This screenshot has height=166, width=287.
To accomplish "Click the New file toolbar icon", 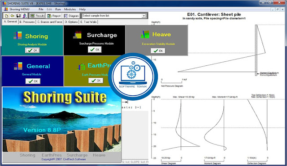I will coord(6,16).
